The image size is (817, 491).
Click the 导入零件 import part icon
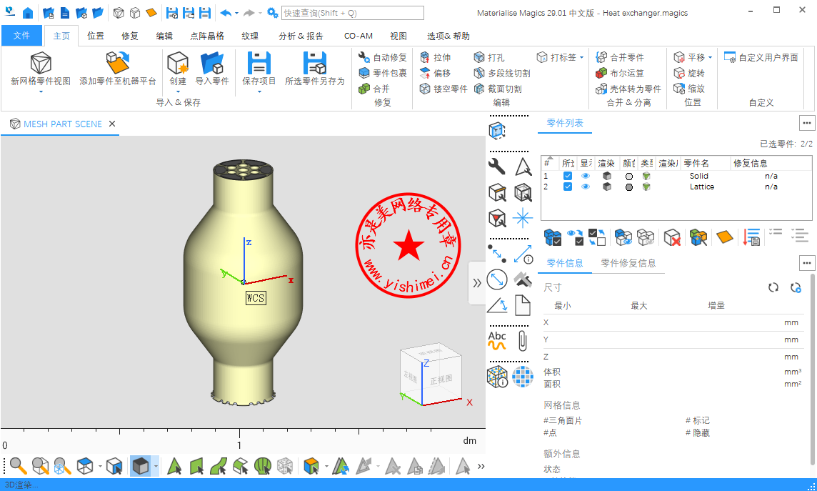click(212, 64)
